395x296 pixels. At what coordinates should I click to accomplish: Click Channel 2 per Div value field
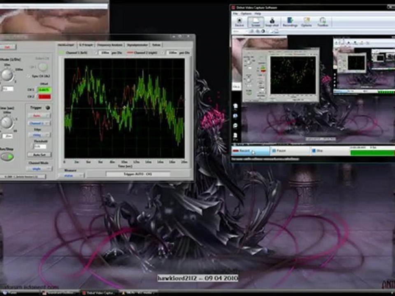[x=172, y=53]
